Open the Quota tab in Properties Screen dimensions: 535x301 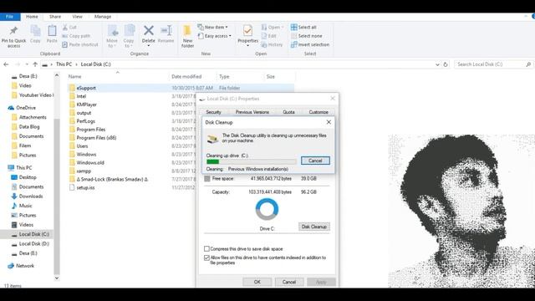(288, 112)
